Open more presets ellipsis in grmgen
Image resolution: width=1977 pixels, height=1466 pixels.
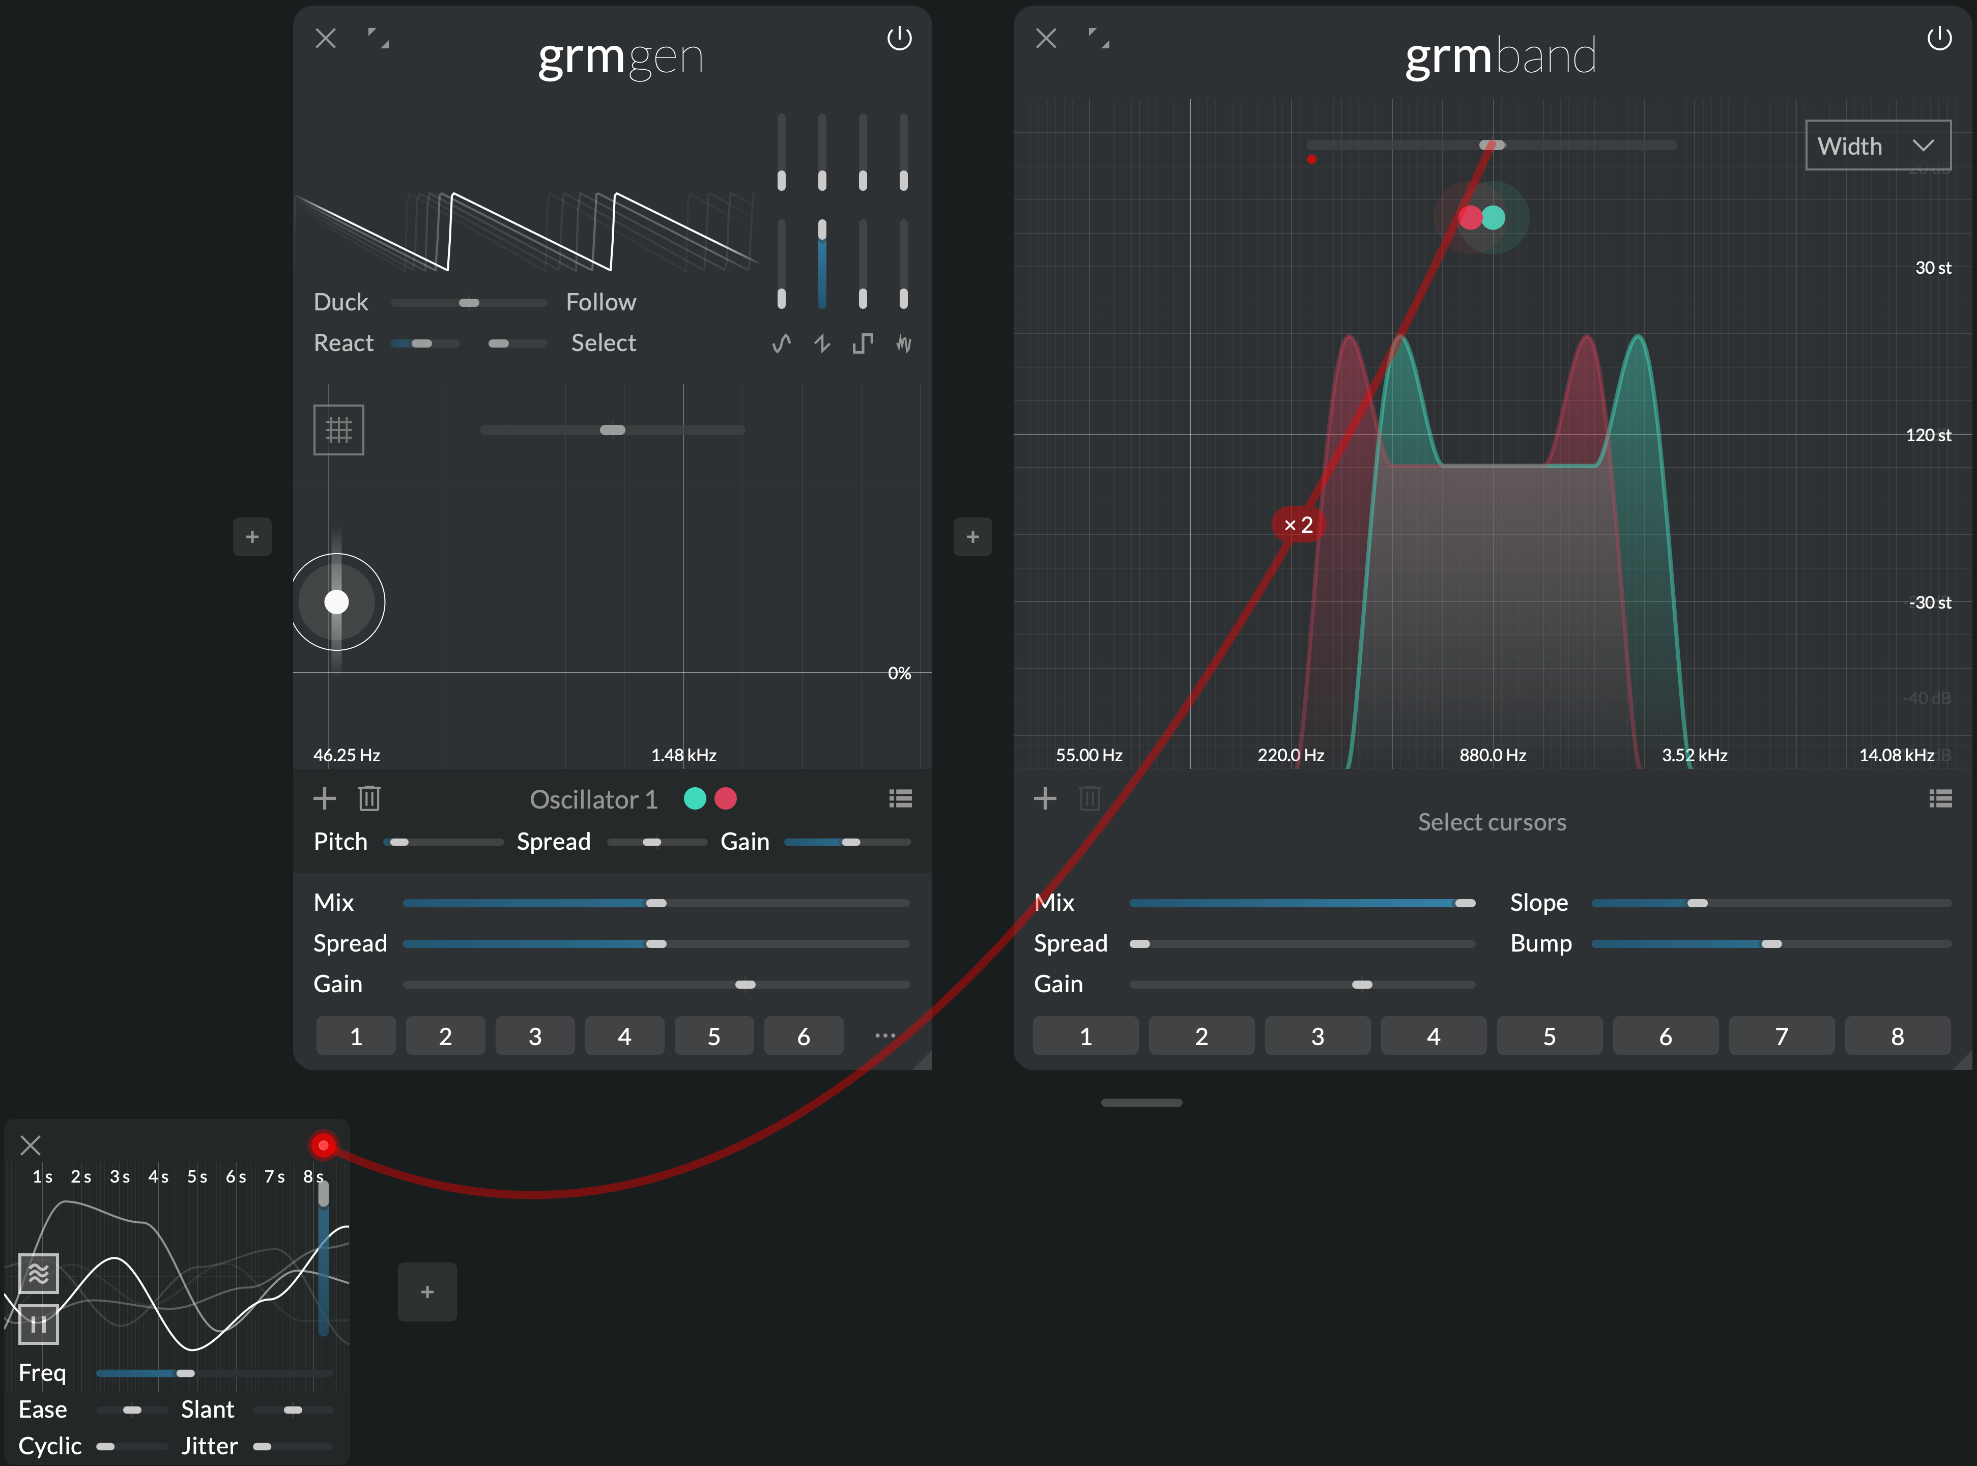coord(884,1036)
